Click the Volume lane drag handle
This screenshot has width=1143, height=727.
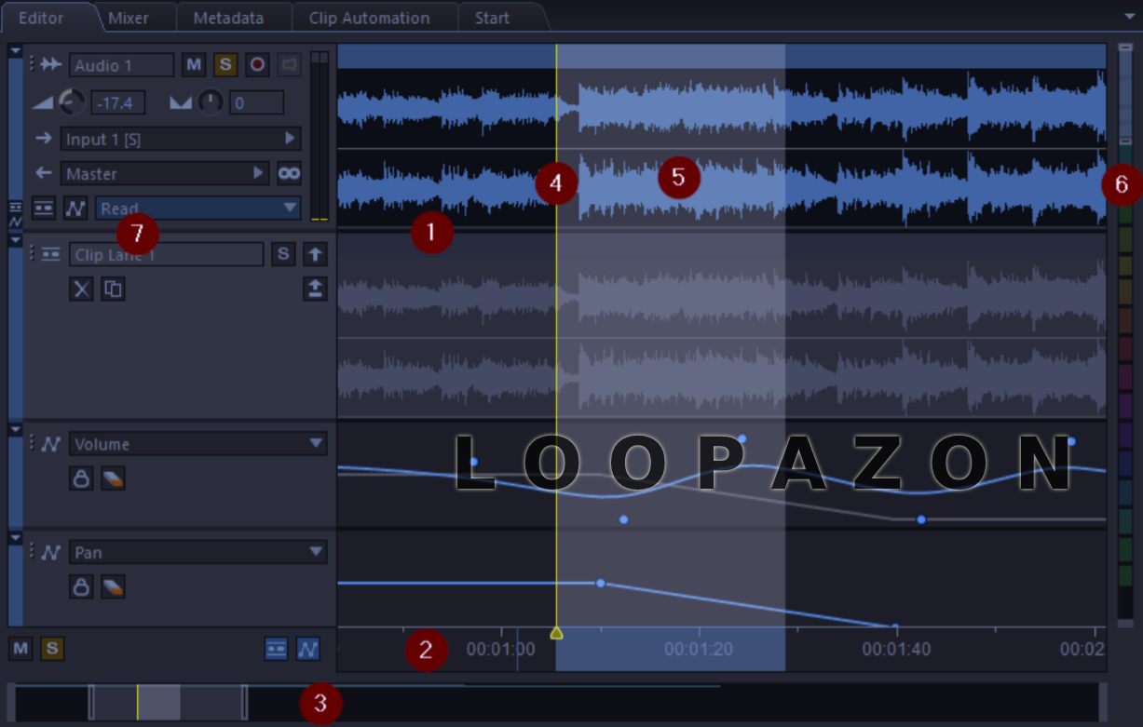point(32,443)
